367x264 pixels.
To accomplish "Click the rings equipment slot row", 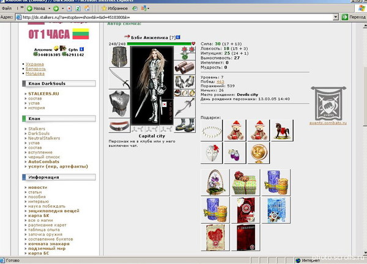I will pos(185,93).
